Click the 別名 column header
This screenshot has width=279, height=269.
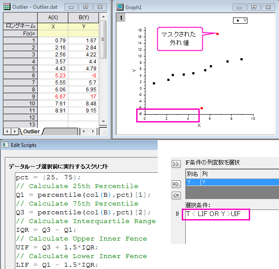pos(193,174)
